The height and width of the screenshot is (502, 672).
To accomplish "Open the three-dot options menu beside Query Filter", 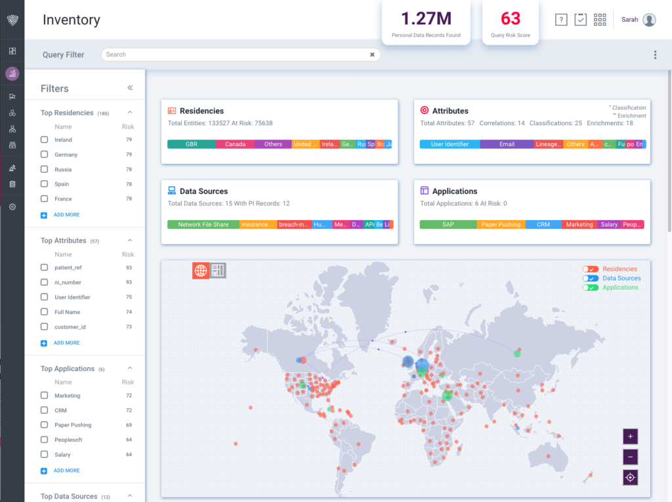I will [x=655, y=54].
